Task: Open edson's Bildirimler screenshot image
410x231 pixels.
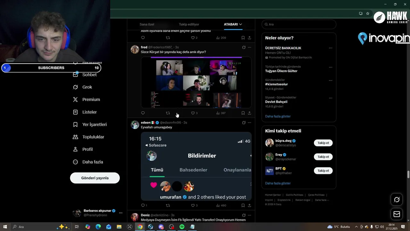Action: 196,166
